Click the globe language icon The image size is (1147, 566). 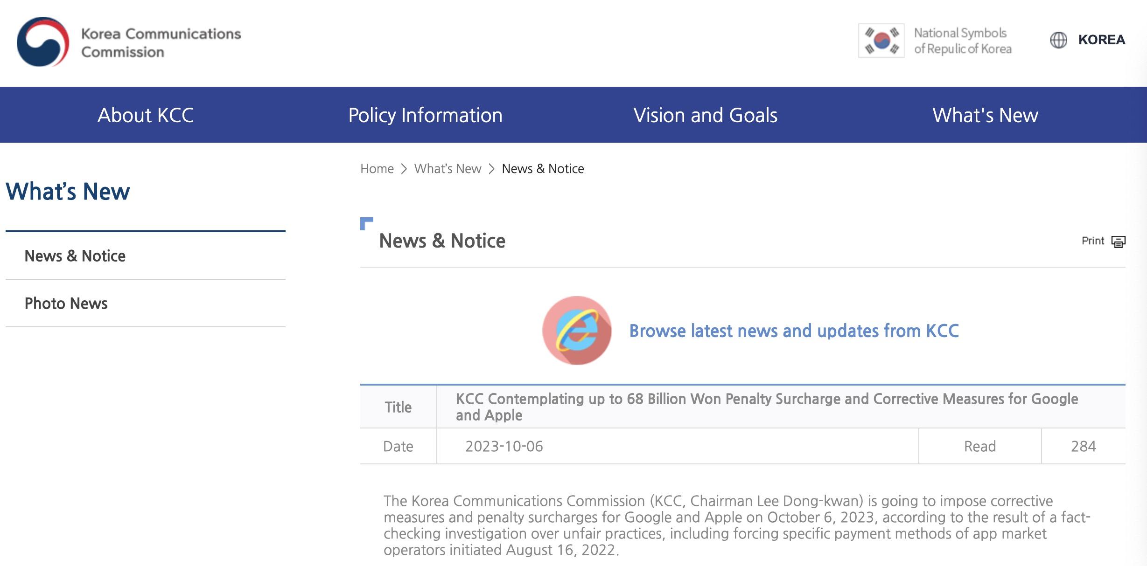[x=1058, y=40]
